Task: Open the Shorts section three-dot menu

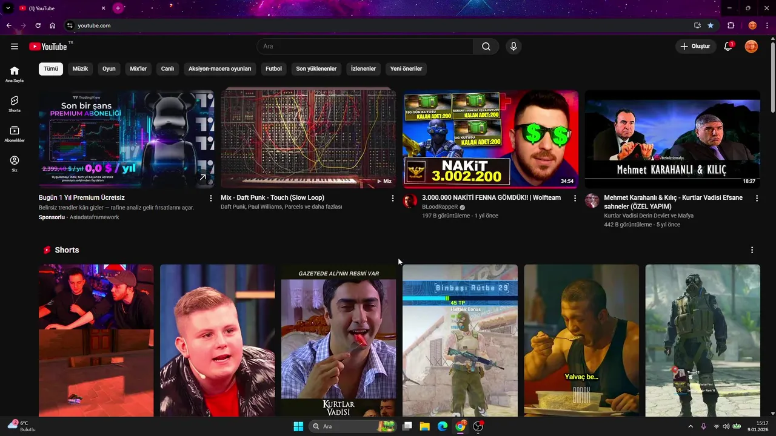Action: pyautogui.click(x=752, y=250)
